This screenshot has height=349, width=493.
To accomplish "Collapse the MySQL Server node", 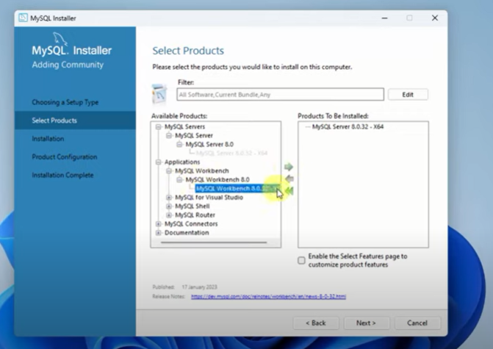I will point(169,135).
